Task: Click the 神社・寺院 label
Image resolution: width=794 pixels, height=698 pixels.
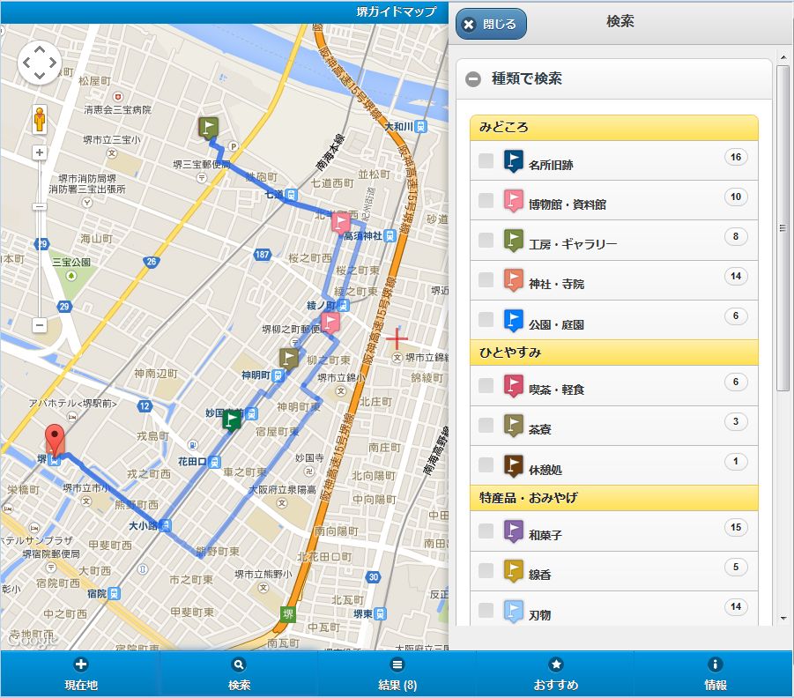Action: pos(556,284)
